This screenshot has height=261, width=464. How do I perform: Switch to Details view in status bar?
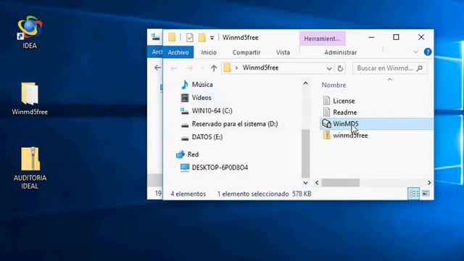(414, 194)
